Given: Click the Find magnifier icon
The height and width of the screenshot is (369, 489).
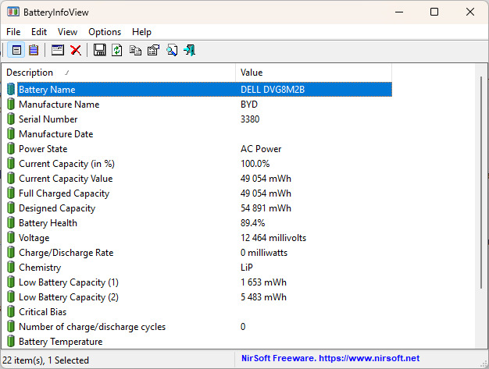Looking at the screenshot, I should point(172,50).
